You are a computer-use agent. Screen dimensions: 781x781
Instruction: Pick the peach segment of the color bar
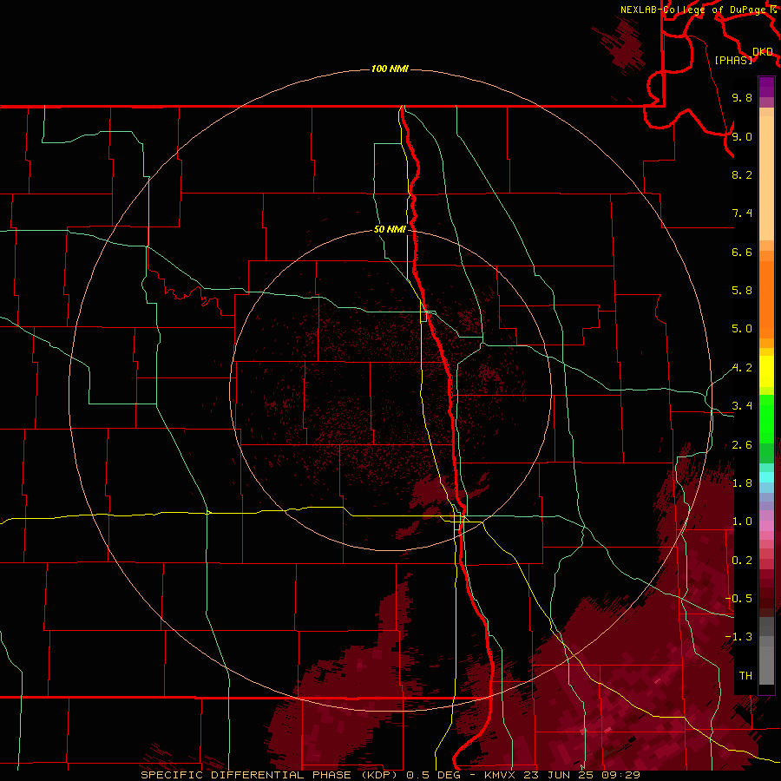(x=766, y=178)
